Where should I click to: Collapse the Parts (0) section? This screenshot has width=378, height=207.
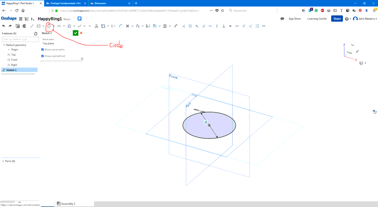pyautogui.click(x=3, y=161)
